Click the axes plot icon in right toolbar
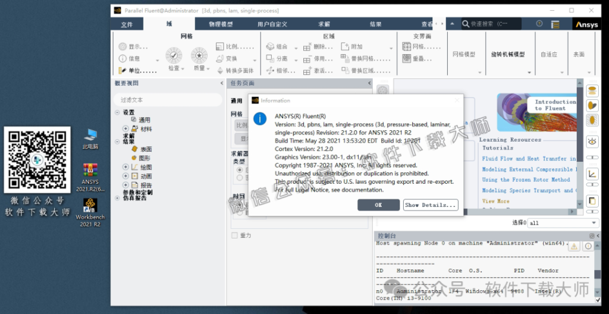The width and height of the screenshot is (609, 314). pyautogui.click(x=592, y=174)
